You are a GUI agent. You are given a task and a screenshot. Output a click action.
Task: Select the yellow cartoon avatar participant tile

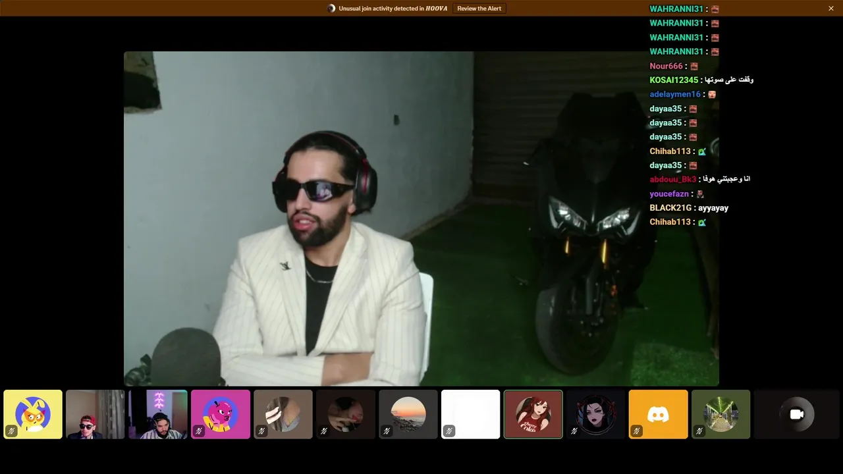(33, 414)
